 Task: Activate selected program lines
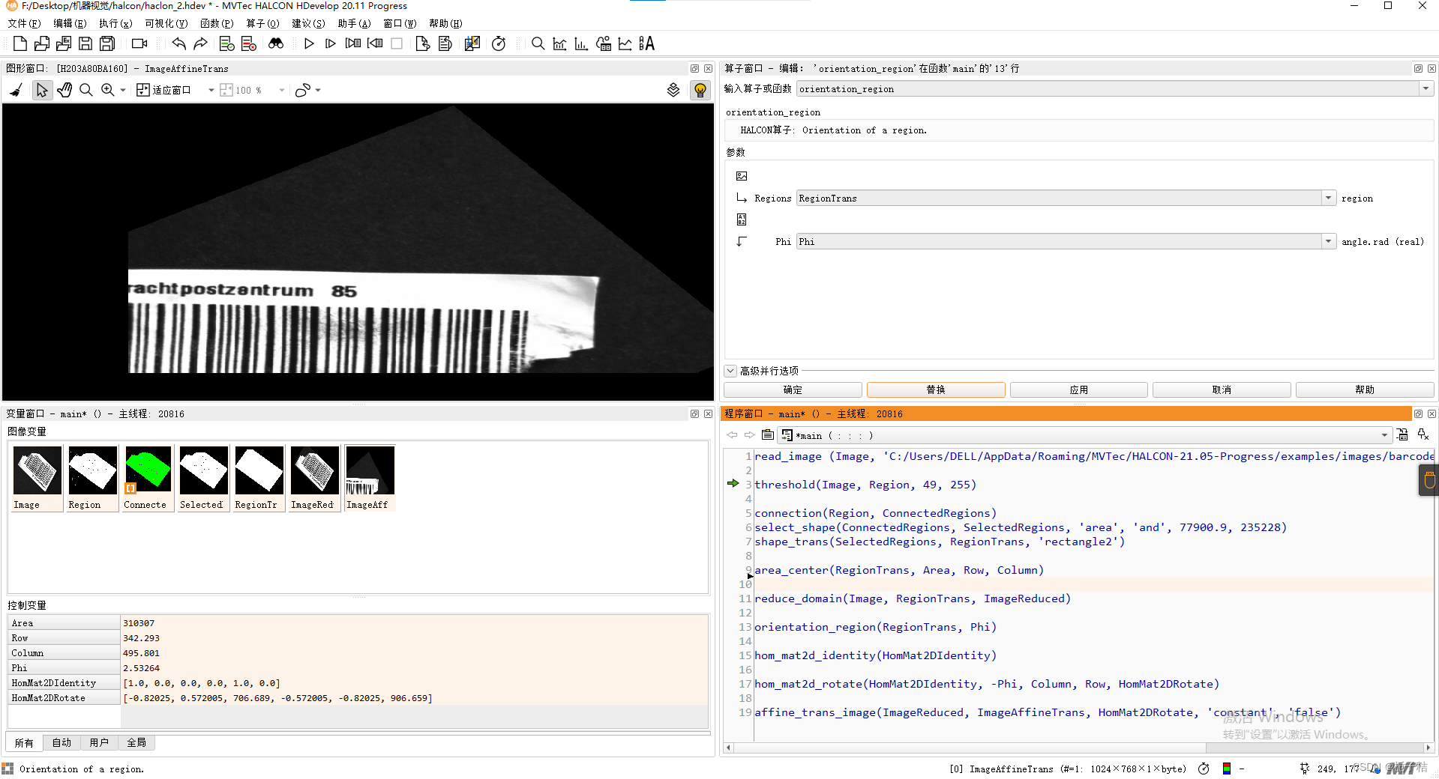tap(226, 43)
